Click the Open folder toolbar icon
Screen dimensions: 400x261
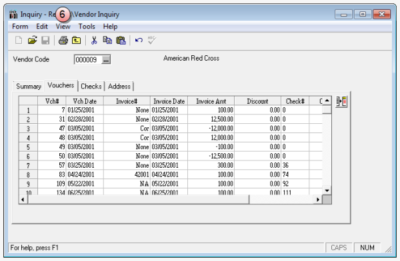[33, 40]
